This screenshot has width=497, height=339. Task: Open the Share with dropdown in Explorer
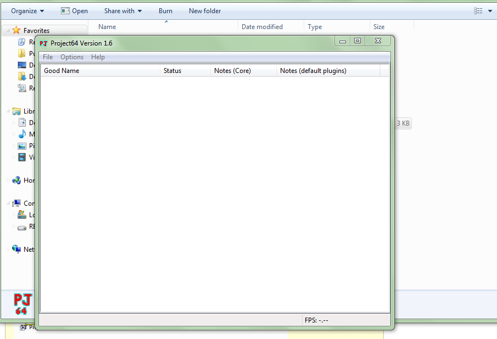coord(123,11)
